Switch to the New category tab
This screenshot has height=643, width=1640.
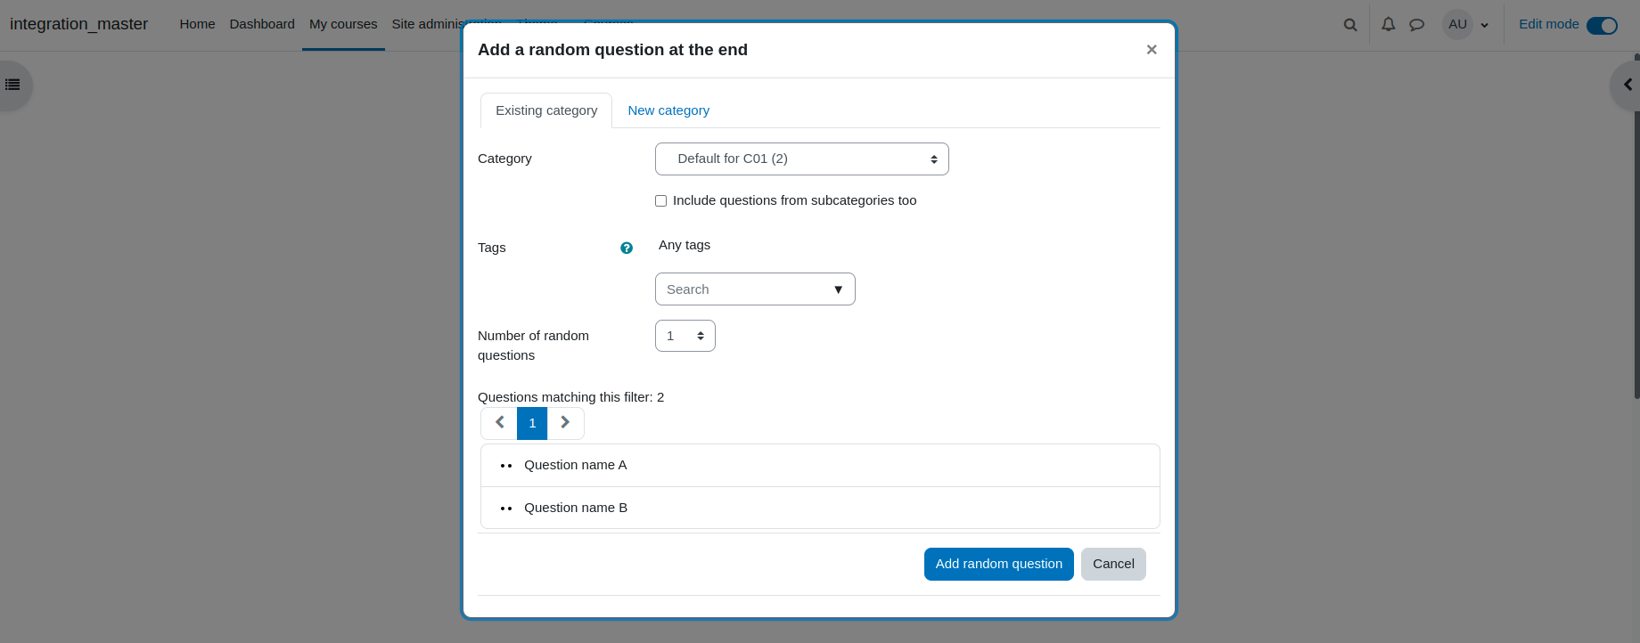(x=668, y=110)
